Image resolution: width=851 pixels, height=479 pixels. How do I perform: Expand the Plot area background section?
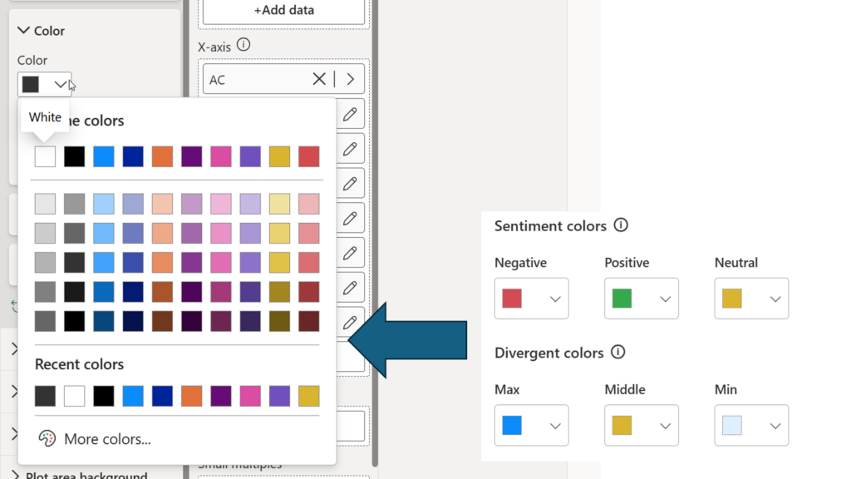click(x=15, y=476)
